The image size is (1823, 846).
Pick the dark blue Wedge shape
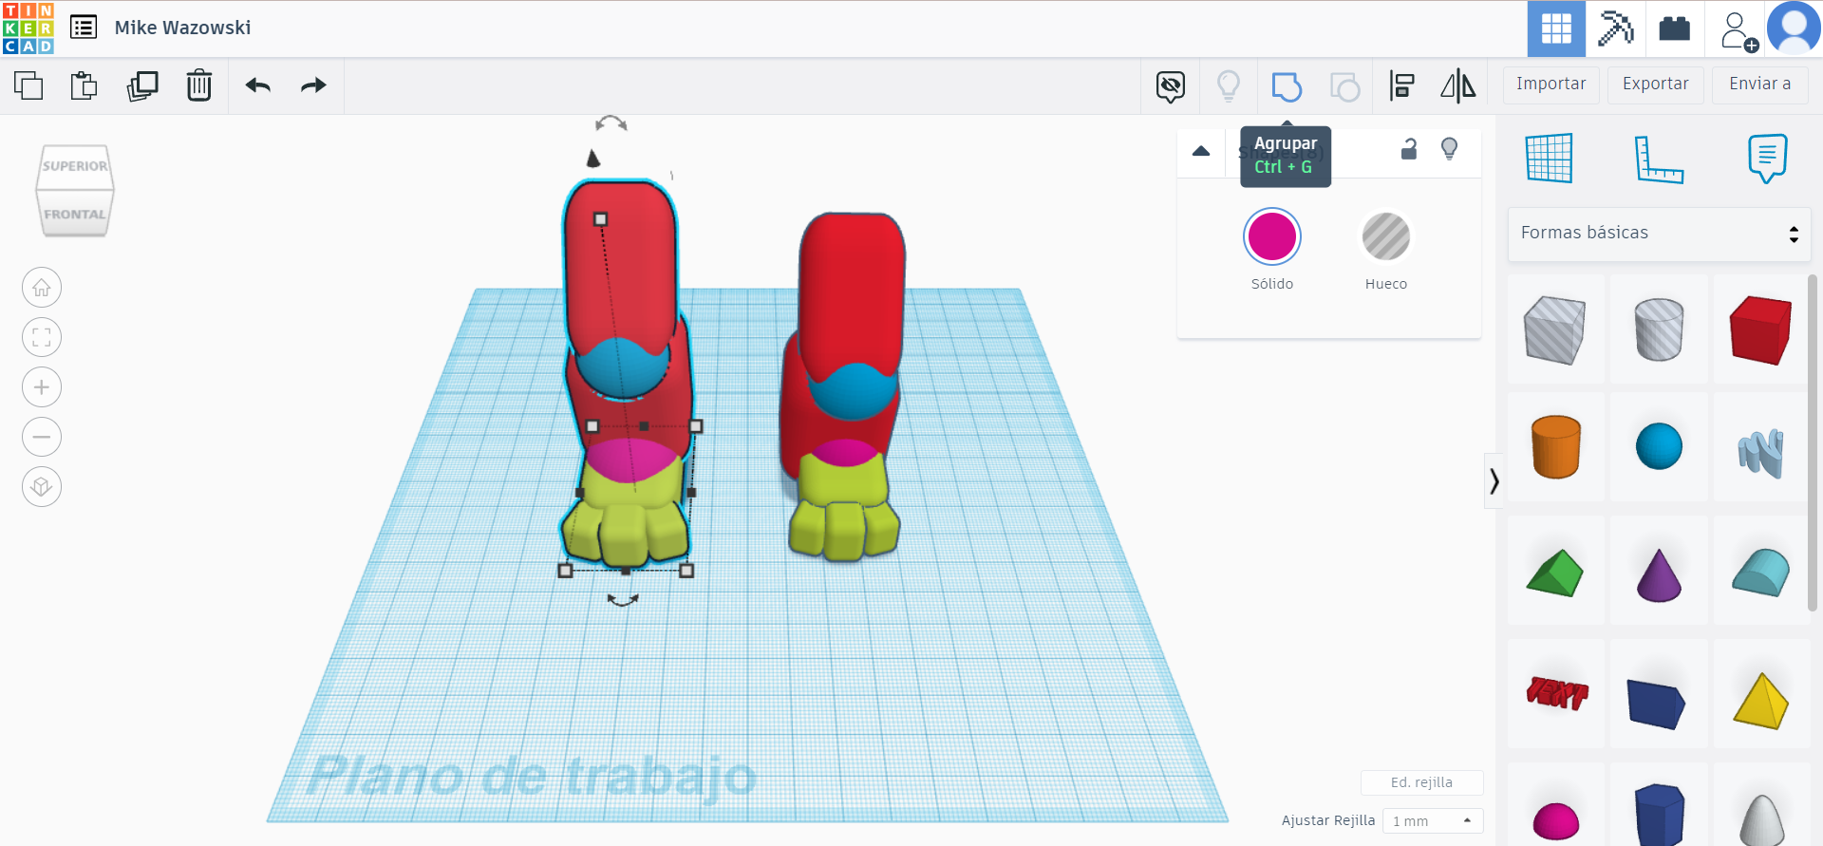(1656, 703)
